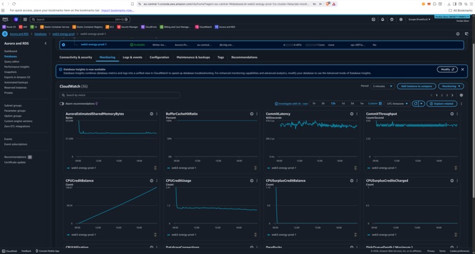The image size is (475, 254).
Task: Open the notifications bell
Action: [x=382, y=19]
